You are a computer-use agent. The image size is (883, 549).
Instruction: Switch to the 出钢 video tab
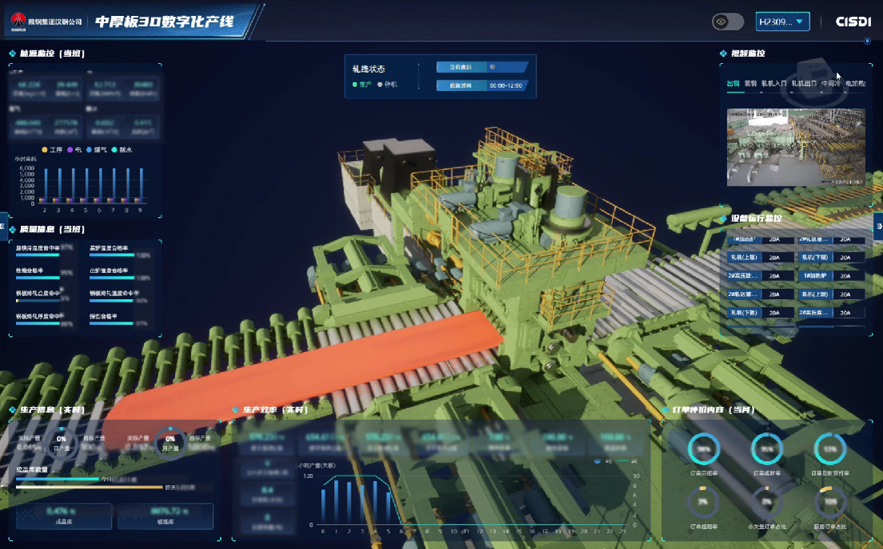[x=733, y=83]
